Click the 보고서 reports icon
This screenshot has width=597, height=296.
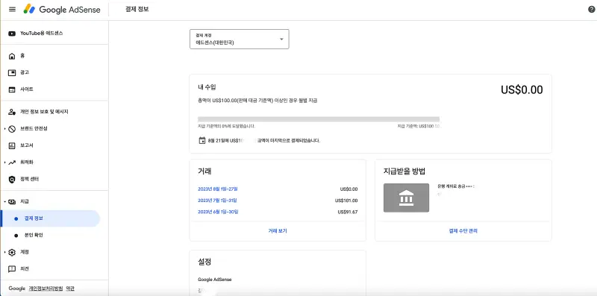pos(12,145)
